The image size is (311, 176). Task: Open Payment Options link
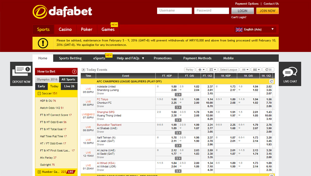pos(247,3)
